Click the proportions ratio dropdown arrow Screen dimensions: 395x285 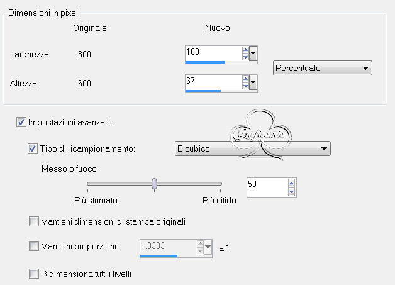[x=208, y=247]
